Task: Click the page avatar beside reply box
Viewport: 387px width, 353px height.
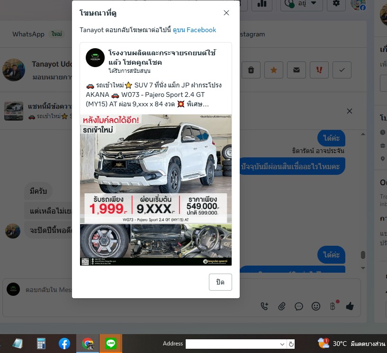Action: point(13,289)
